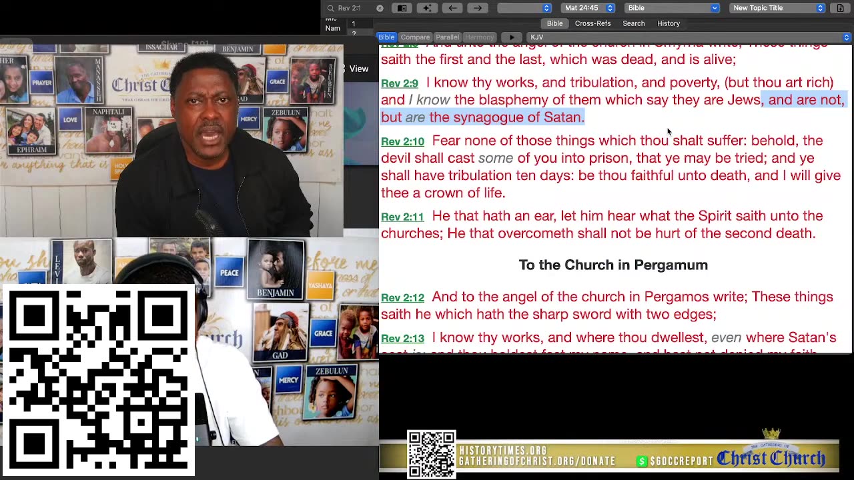Click the blue MERCY tile in lower video
Image resolution: width=854 pixels, height=480 pixels.
coord(288,380)
